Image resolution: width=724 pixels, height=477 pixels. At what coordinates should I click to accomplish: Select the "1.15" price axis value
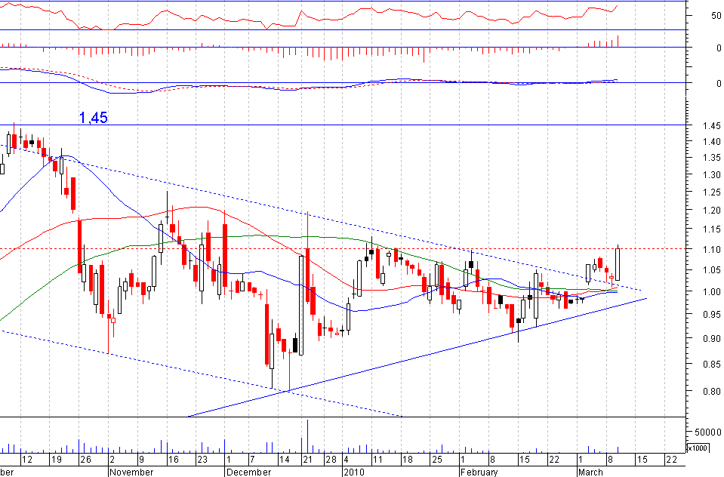point(711,229)
